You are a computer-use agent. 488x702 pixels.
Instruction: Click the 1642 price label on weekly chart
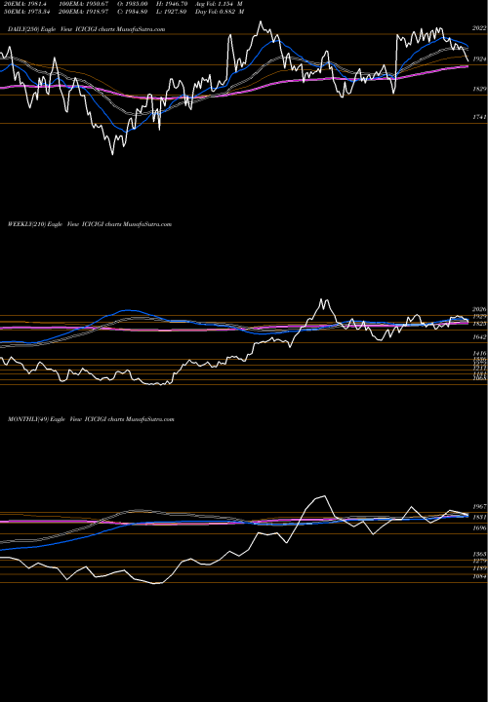[x=479, y=336]
